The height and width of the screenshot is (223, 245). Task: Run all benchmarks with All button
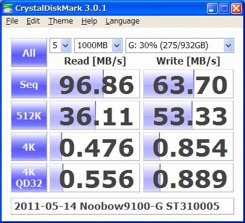[29, 52]
